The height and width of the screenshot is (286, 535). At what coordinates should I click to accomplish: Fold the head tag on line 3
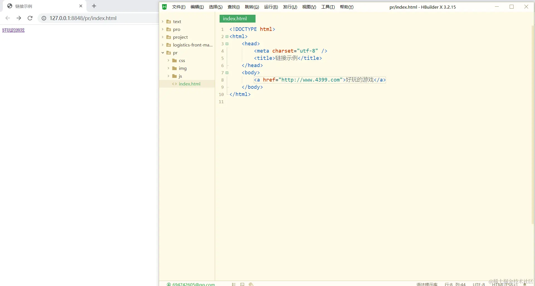227,44
